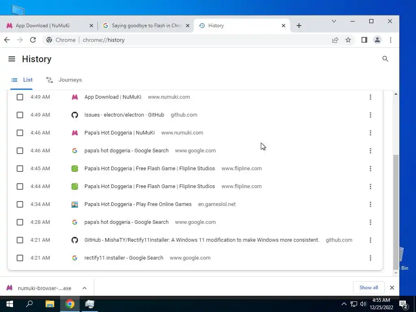This screenshot has height=312, width=416.
Task: Open Windows Start menu
Action: coord(10,304)
